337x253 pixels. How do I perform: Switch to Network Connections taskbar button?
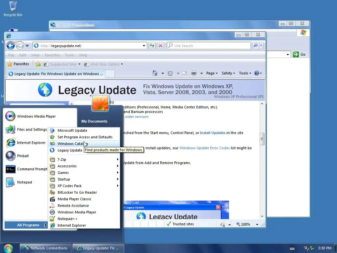[x=45, y=248]
